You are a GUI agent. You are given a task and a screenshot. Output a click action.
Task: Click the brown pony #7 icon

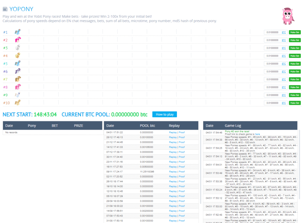(x=18, y=79)
